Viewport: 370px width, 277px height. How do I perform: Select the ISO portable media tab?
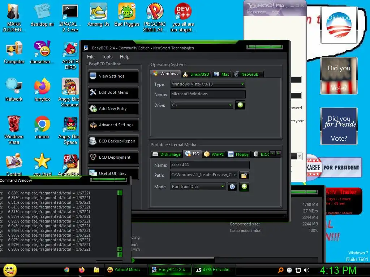tap(193, 154)
